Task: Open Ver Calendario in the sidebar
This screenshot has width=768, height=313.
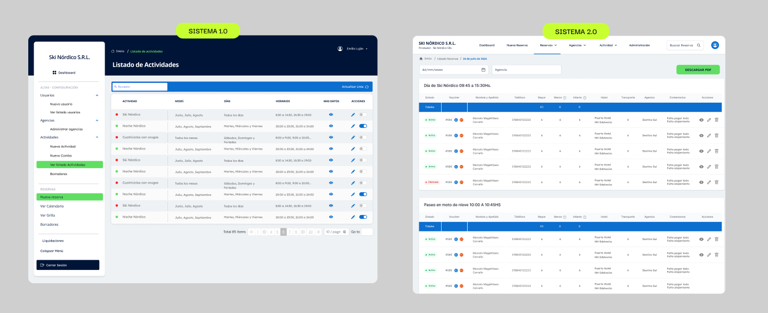Action: [52, 206]
